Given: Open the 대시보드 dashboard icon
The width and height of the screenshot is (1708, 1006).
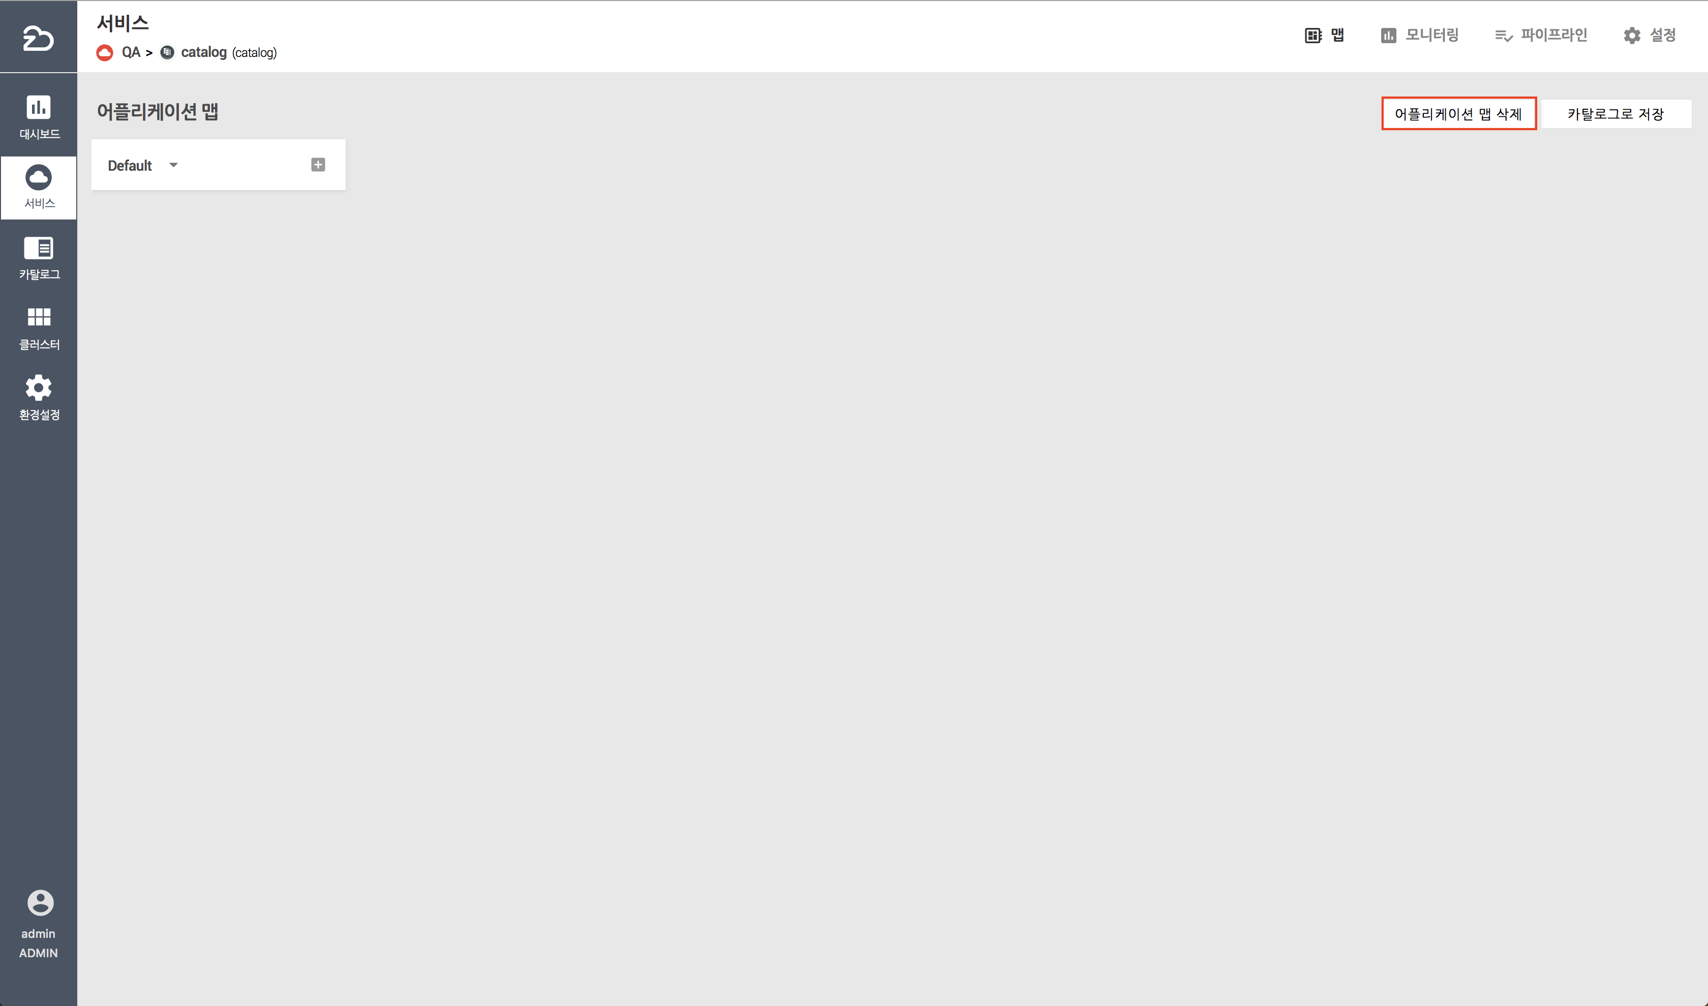Looking at the screenshot, I should pos(39,107).
